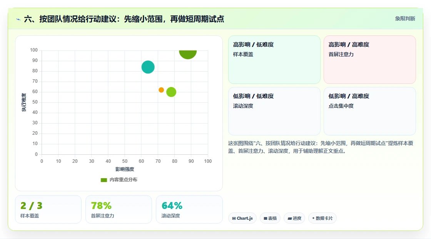Click the blue lightning icon beside the title
431x239 pixels.
(18, 19)
